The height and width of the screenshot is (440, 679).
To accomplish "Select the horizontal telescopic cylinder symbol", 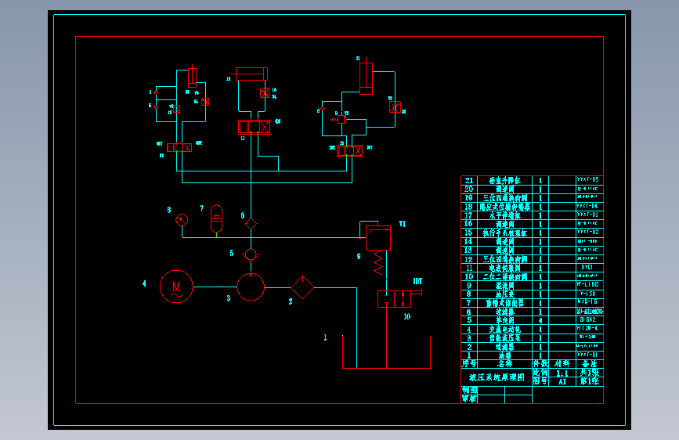I will 251,74.
